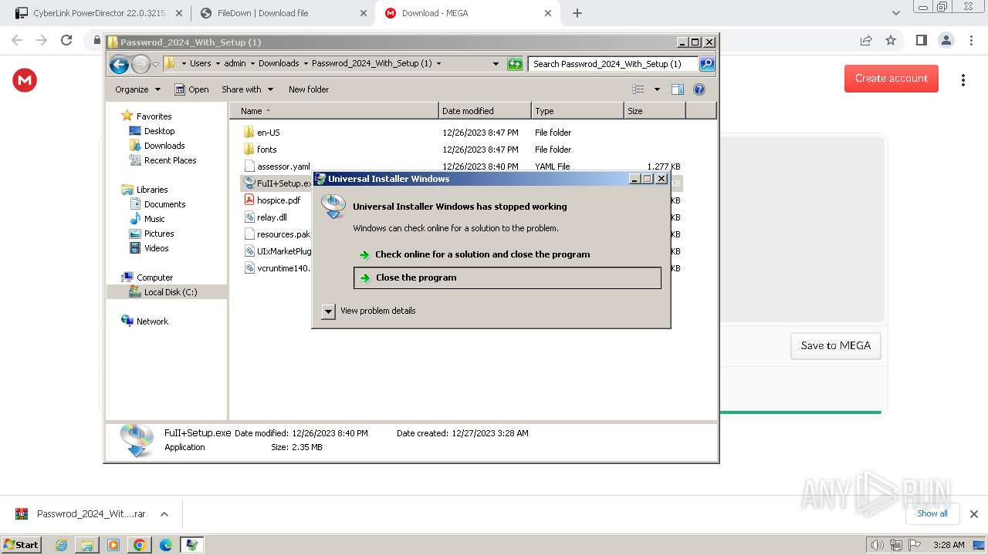The width and height of the screenshot is (988, 555).
Task: Click the Chrome profile icon
Action: [946, 40]
